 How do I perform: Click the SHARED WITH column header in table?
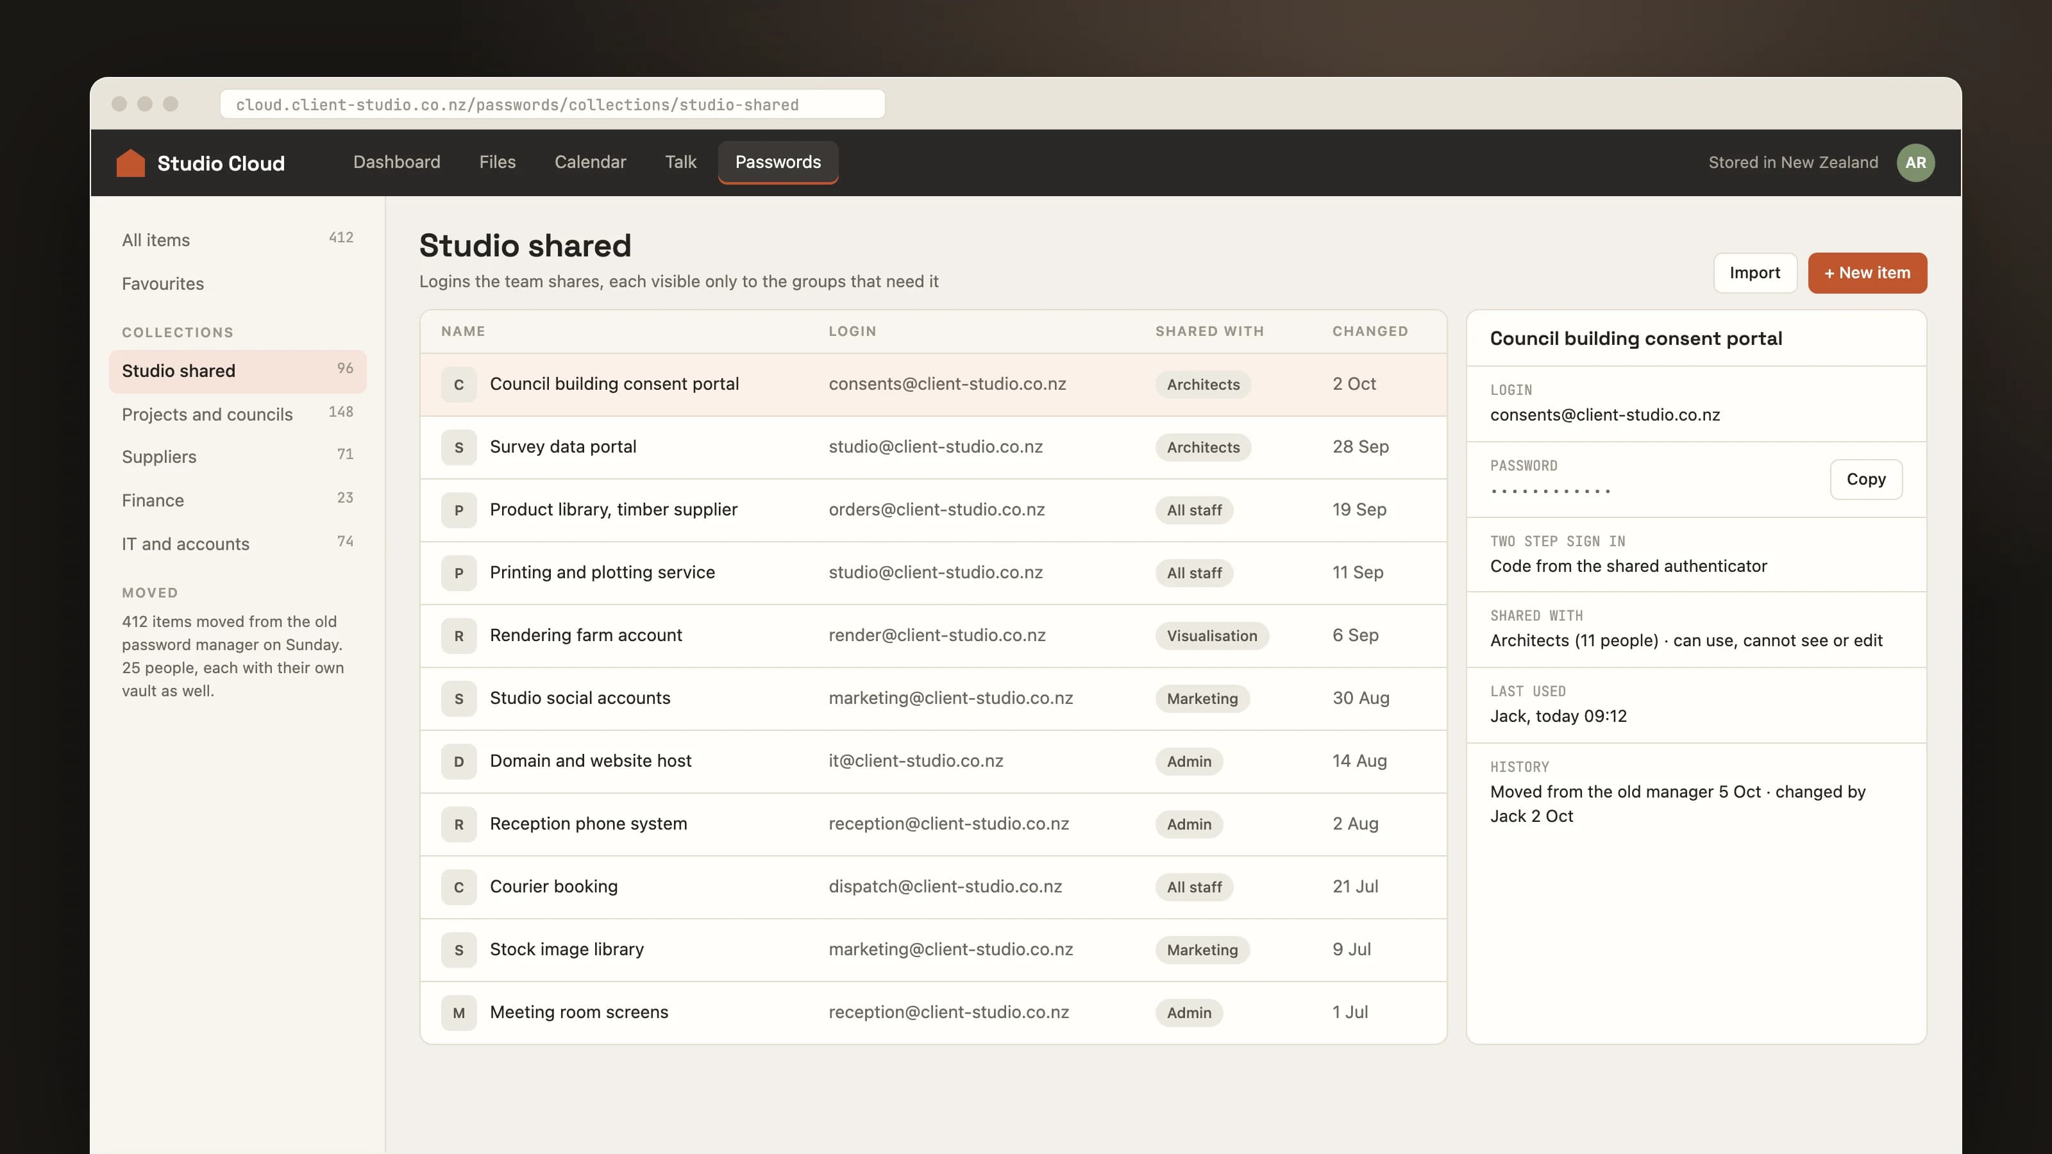pos(1209,331)
